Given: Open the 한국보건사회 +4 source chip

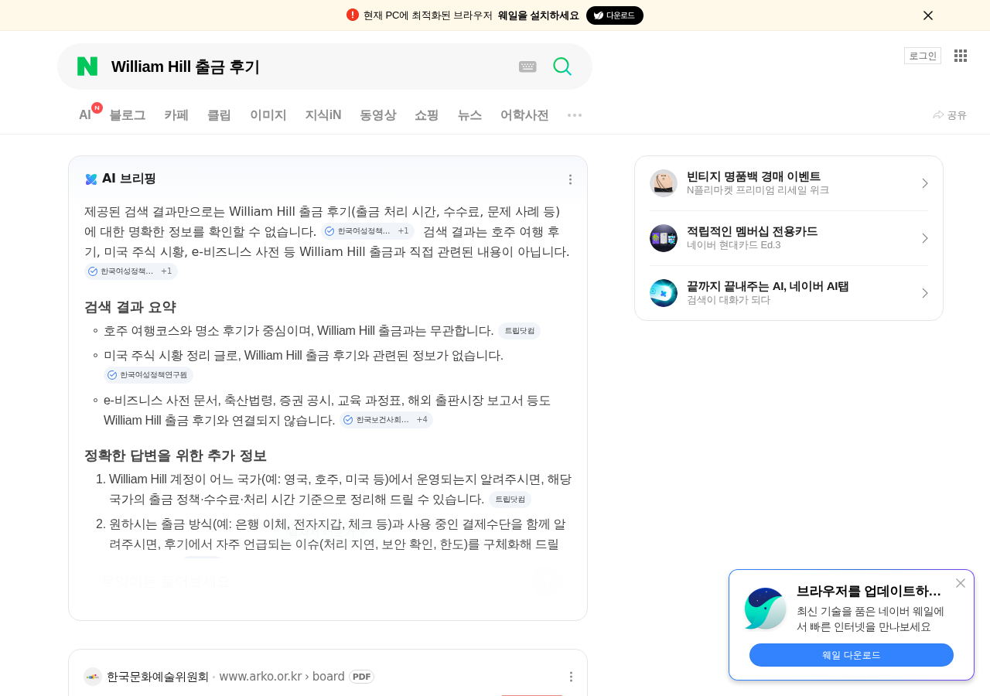Looking at the screenshot, I should pos(386,420).
